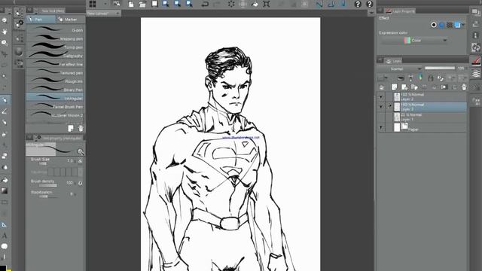Toggle visibility eye of Layer 2
482x271 pixels.
[x=382, y=97]
